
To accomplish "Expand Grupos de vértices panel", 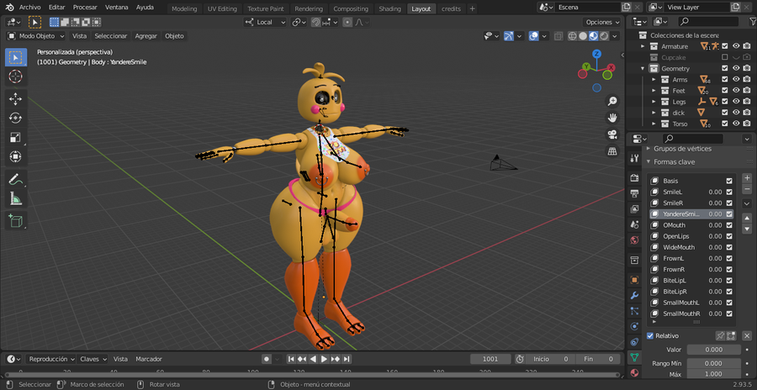I will [x=648, y=149].
